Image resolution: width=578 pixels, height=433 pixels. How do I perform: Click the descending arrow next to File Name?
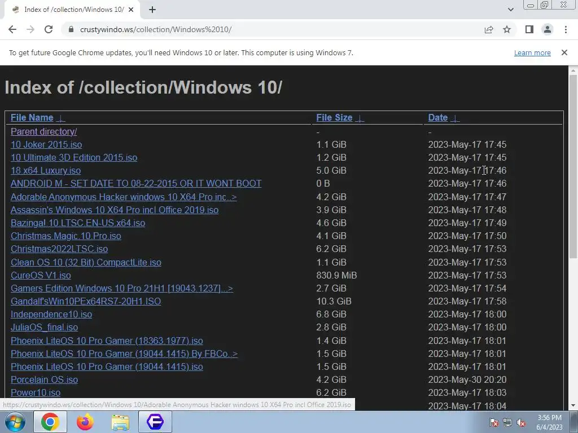61,118
